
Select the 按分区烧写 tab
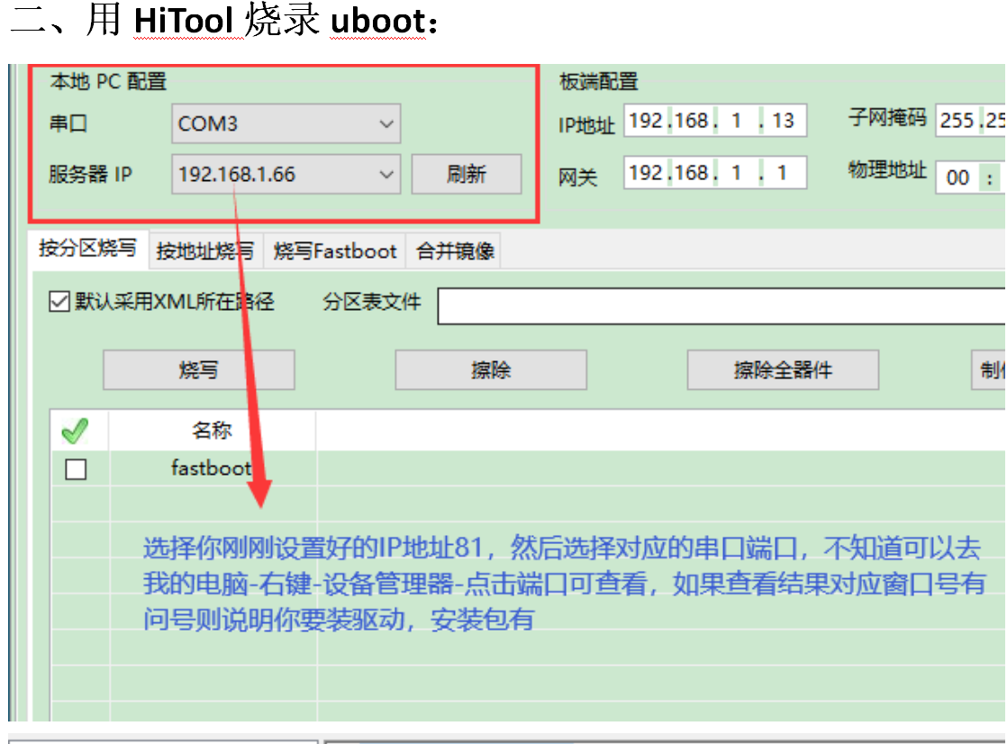87,250
